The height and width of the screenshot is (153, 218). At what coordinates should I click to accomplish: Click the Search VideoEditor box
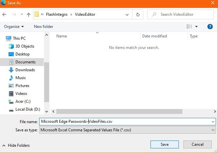click(x=180, y=14)
